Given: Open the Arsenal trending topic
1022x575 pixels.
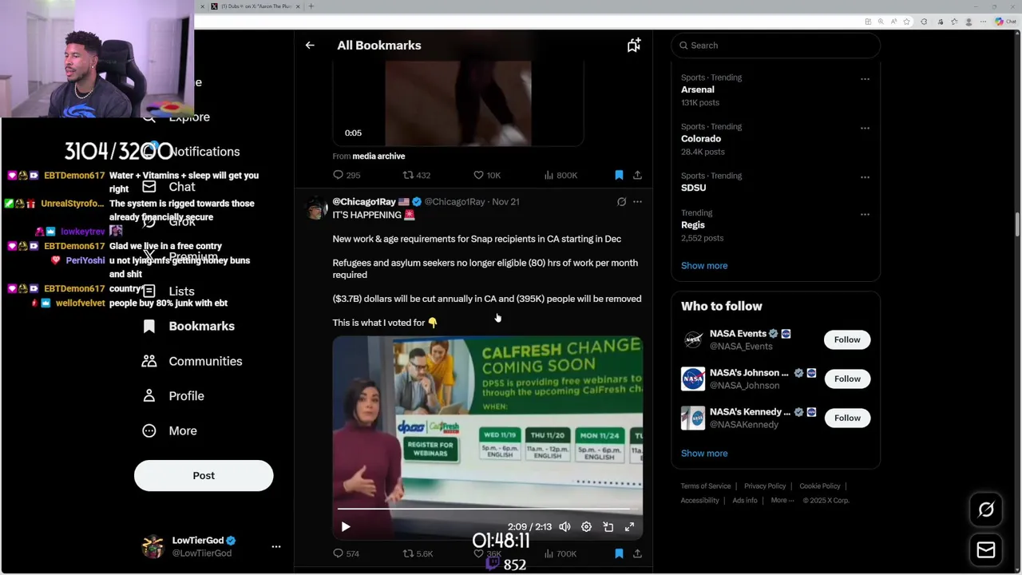Looking at the screenshot, I should (x=697, y=89).
